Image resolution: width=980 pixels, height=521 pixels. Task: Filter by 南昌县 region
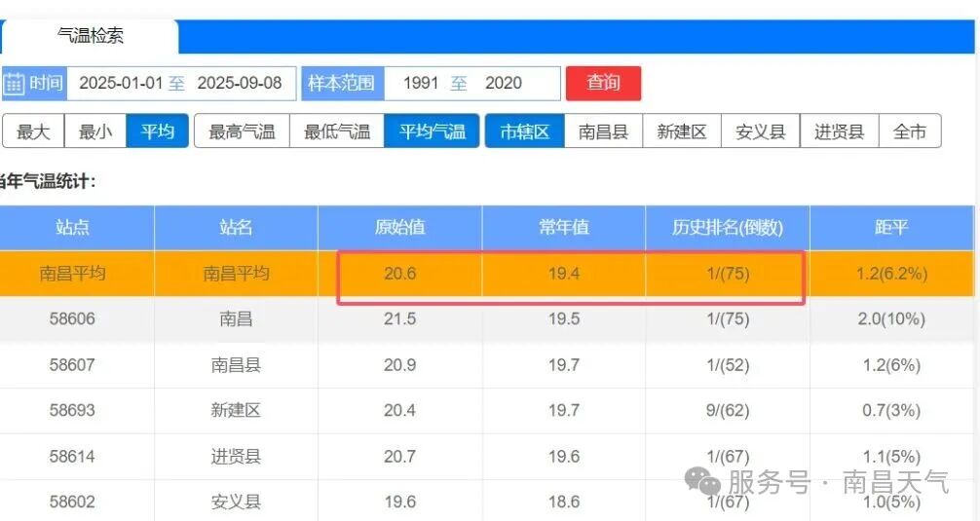603,131
